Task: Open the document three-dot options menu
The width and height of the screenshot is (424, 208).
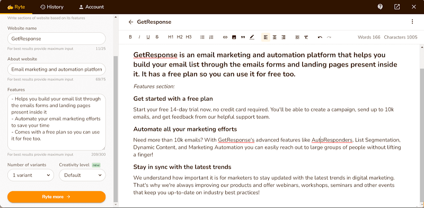Action: point(412,22)
